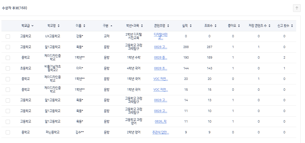Sort by 학교명 column sort icon
Viewport: 305px width, 143px height.
coord(58,26)
